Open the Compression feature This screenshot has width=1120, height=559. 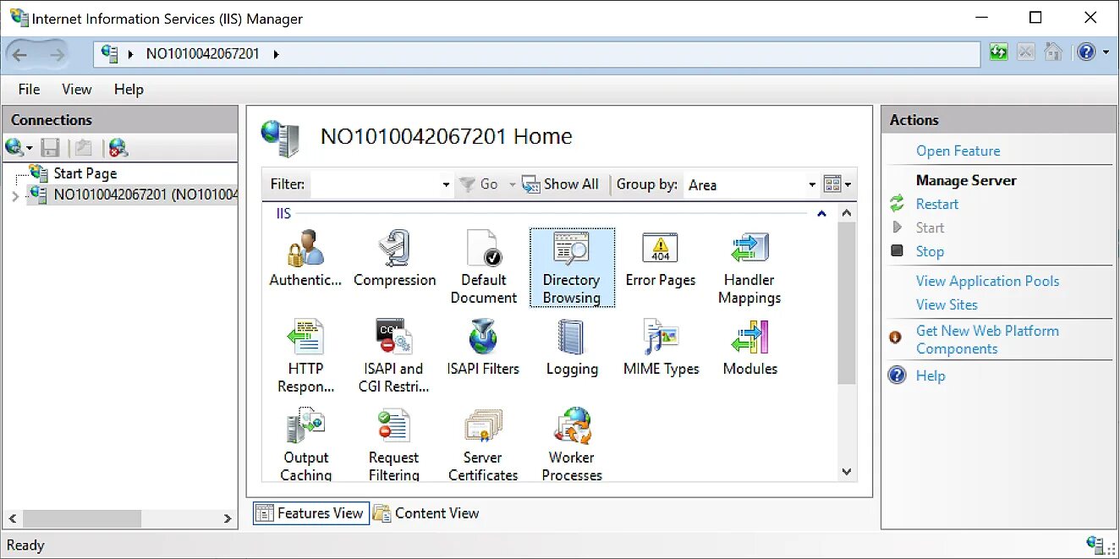click(395, 259)
